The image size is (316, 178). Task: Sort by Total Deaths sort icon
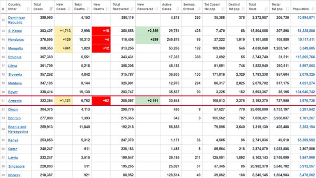(x=88, y=9)
